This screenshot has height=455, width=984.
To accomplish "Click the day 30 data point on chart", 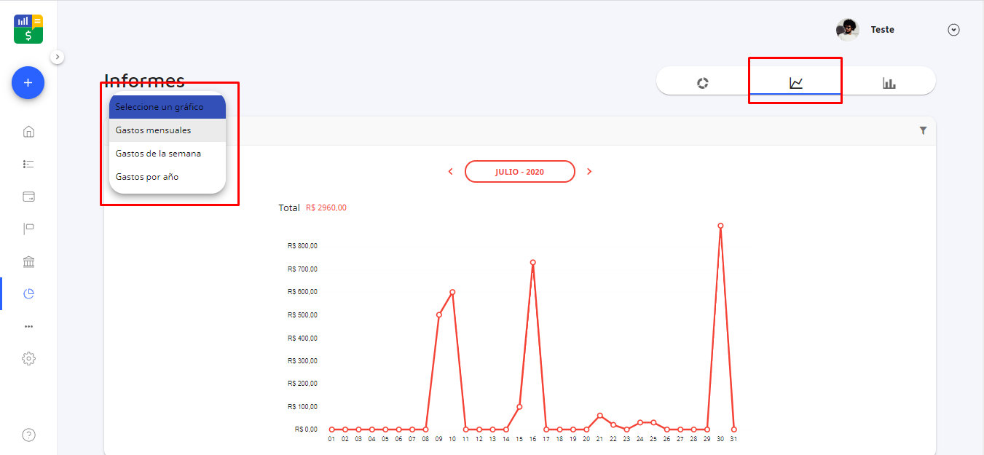I will [720, 226].
